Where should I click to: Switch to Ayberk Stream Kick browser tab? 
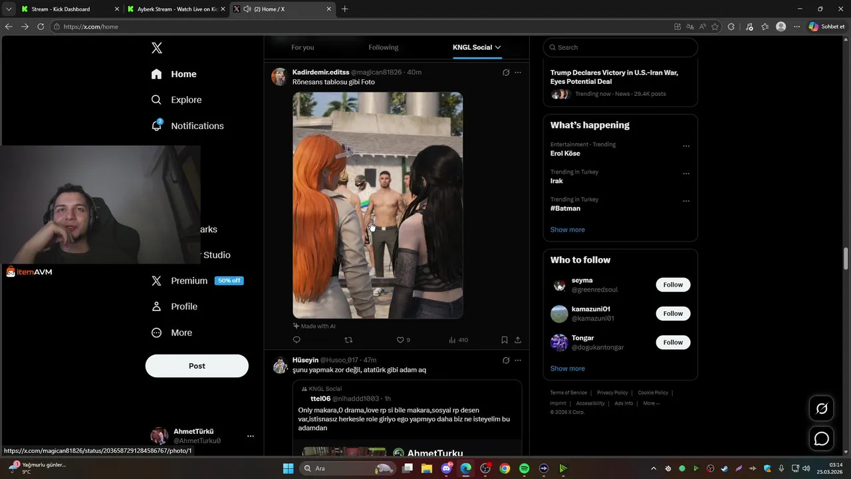[176, 9]
